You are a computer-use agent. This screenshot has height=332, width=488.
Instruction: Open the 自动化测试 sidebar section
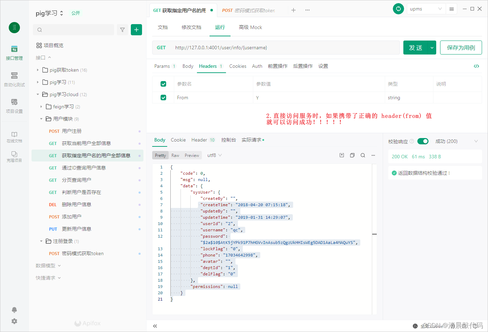14,80
